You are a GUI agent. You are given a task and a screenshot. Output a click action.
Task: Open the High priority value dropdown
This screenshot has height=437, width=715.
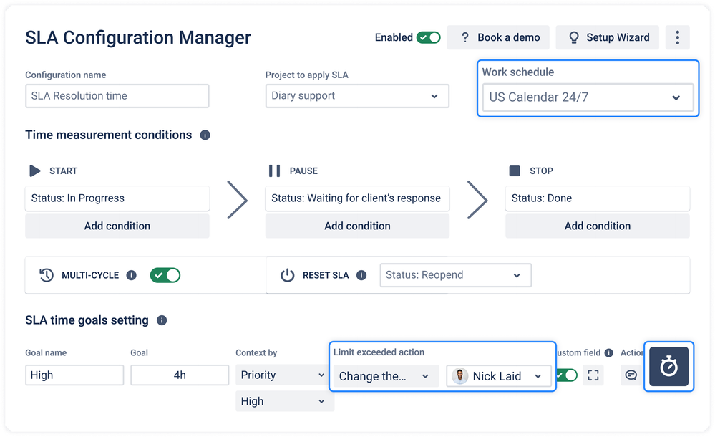(285, 401)
